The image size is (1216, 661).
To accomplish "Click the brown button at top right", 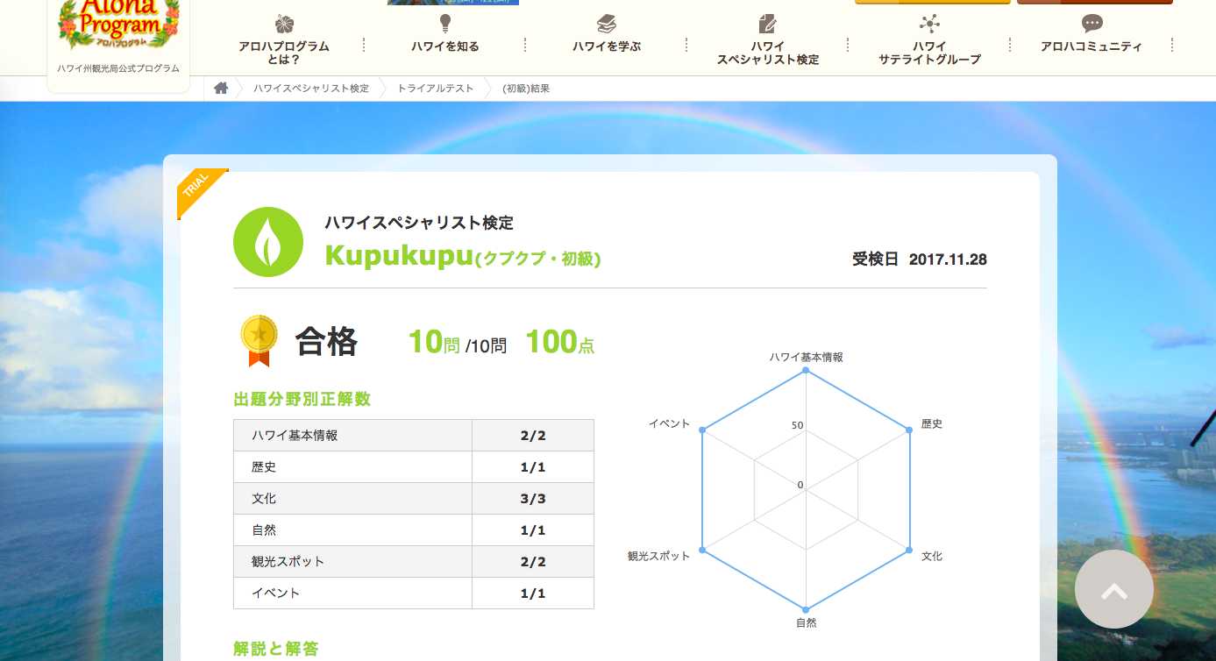I will pyautogui.click(x=1095, y=2).
